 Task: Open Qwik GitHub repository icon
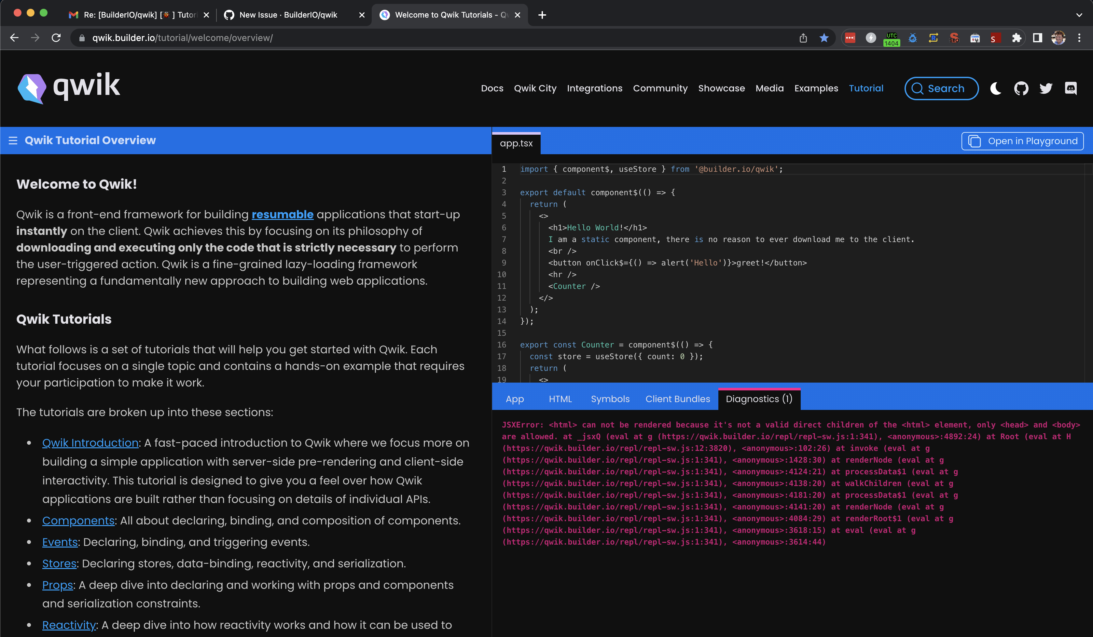(x=1021, y=88)
